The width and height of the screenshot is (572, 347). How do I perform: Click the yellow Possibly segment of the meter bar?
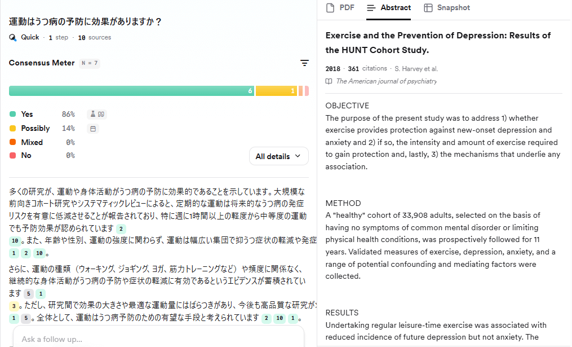tap(276, 91)
